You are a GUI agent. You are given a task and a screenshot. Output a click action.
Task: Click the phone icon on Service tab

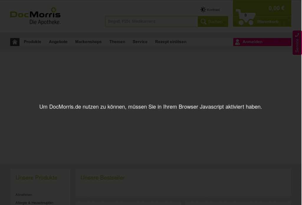(297, 35)
